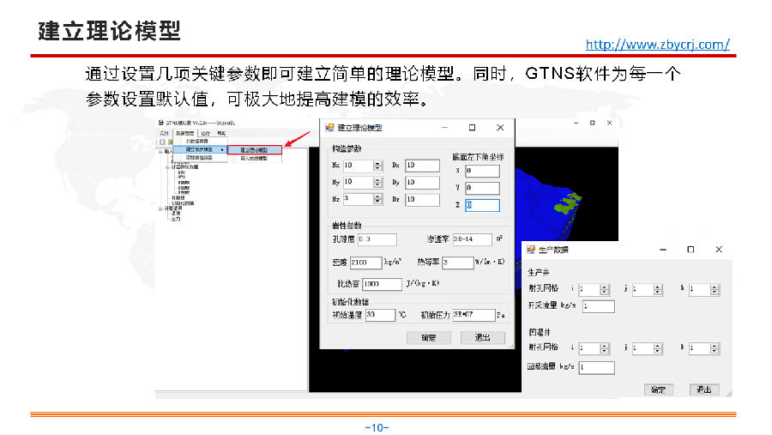Maximize the 生产数据 dialog window
Image resolution: width=772 pixels, height=435 pixels.
coord(691,250)
